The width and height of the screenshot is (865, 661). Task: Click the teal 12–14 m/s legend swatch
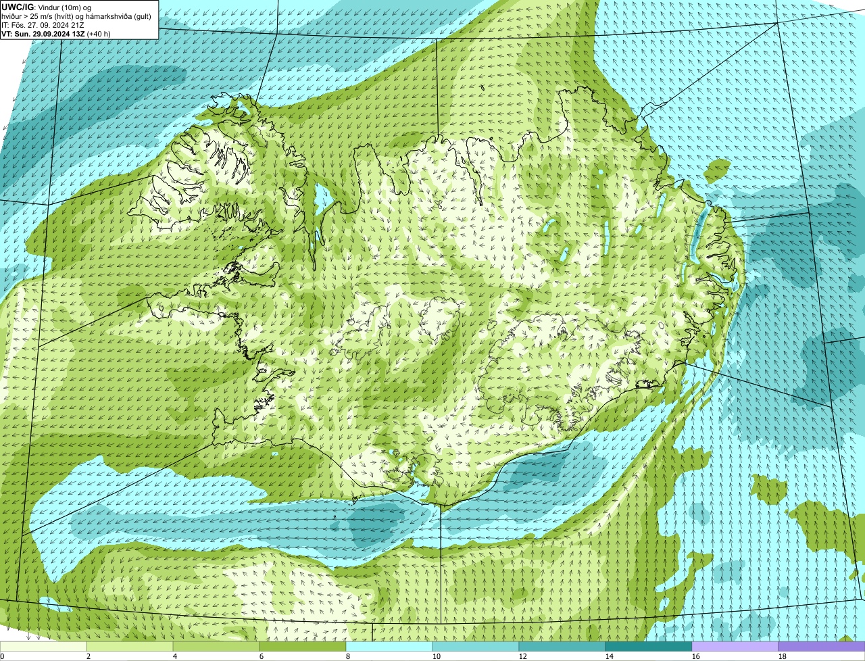point(562,647)
